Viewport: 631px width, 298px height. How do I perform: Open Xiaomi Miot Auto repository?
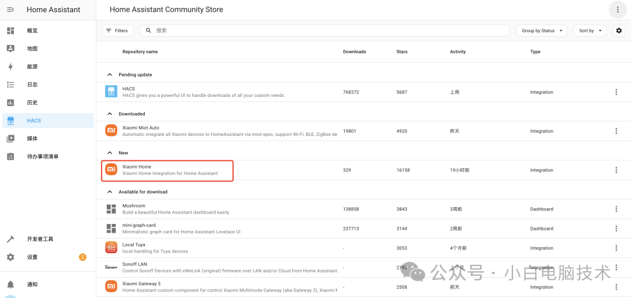pyautogui.click(x=363, y=131)
